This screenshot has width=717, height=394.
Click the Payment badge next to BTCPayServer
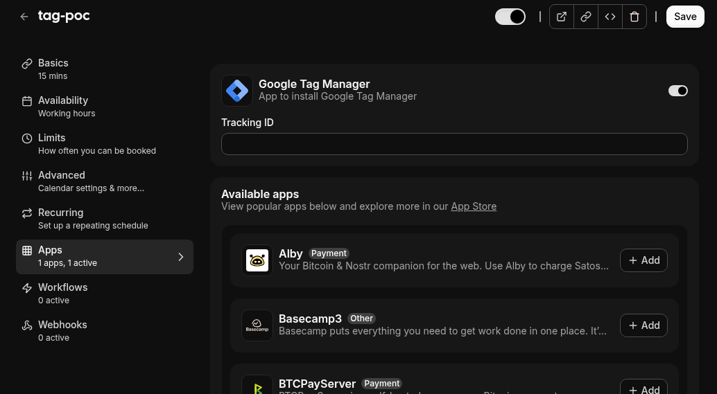tap(382, 384)
